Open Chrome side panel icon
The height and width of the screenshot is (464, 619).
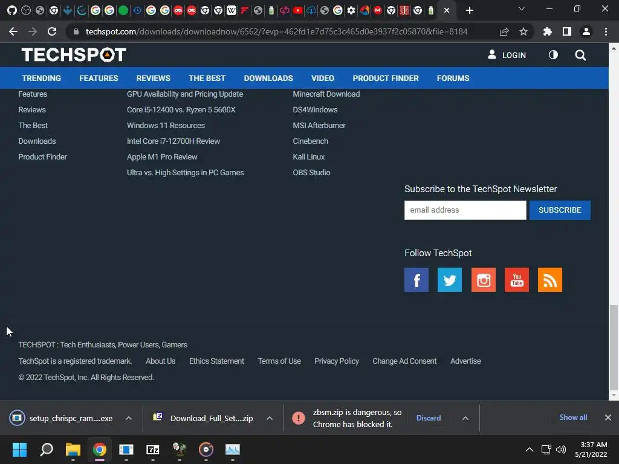pyautogui.click(x=567, y=31)
